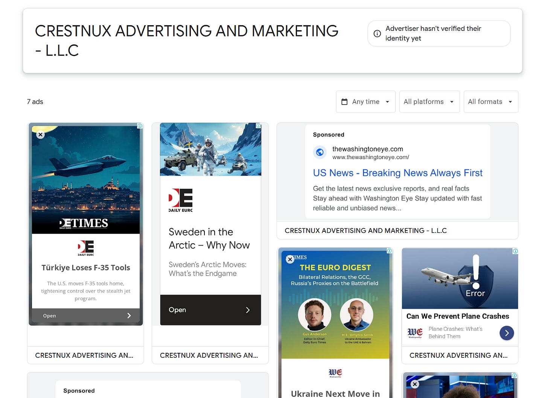The image size is (548, 398).
Task: Click the Sponsored label in Washington Eye ad
Action: [x=329, y=135]
